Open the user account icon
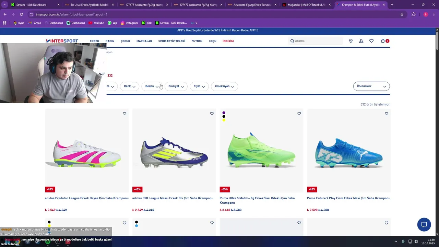The width and height of the screenshot is (439, 247). coord(361,41)
